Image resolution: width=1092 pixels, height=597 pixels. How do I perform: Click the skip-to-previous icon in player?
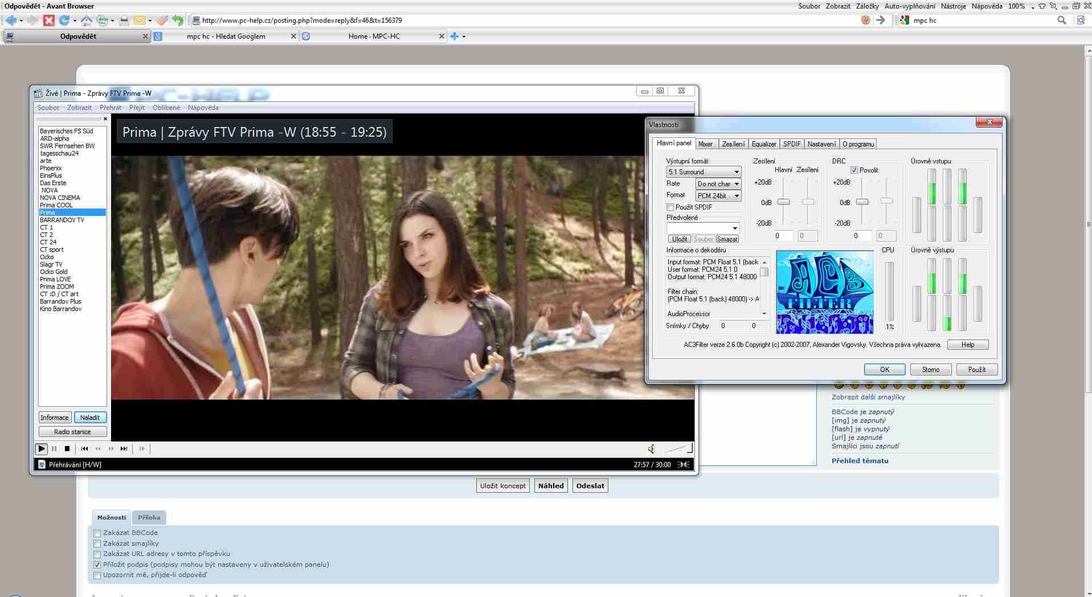point(84,449)
